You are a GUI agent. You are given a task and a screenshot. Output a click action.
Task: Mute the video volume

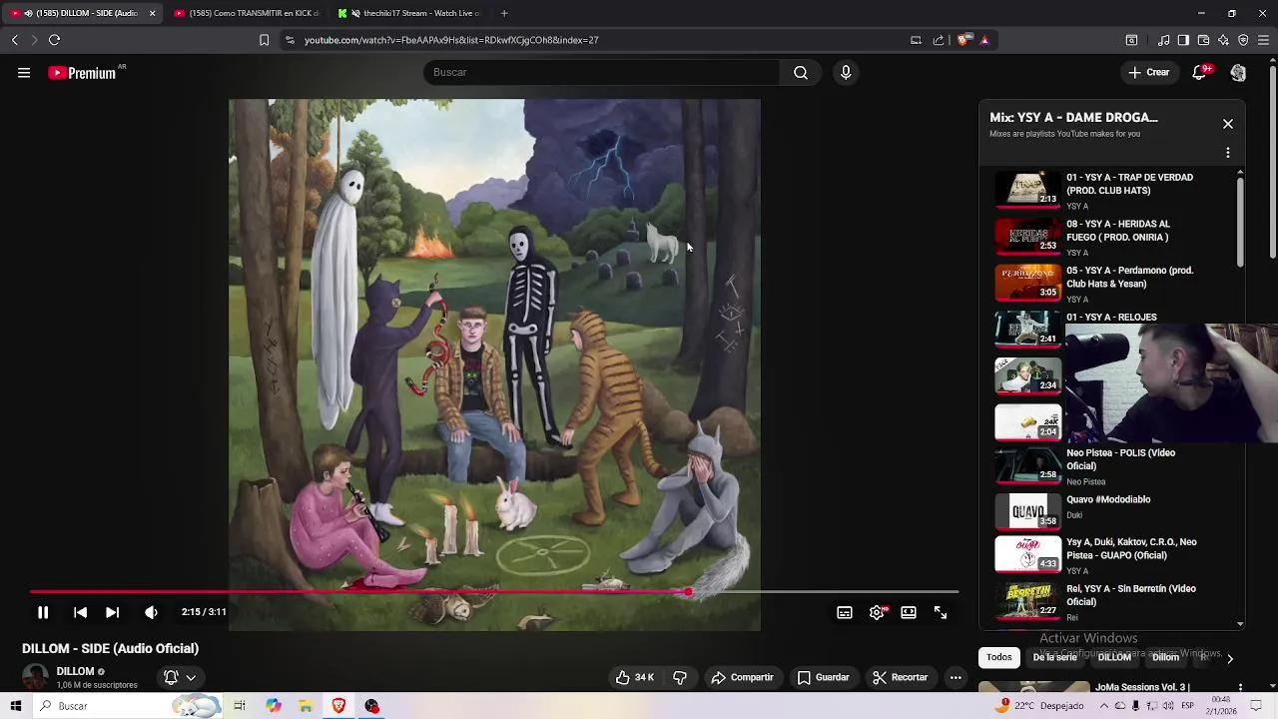[151, 612]
